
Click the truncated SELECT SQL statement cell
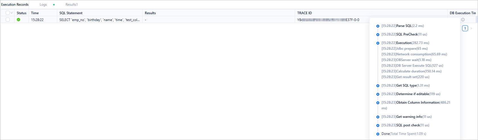pyautogui.click(x=99, y=20)
